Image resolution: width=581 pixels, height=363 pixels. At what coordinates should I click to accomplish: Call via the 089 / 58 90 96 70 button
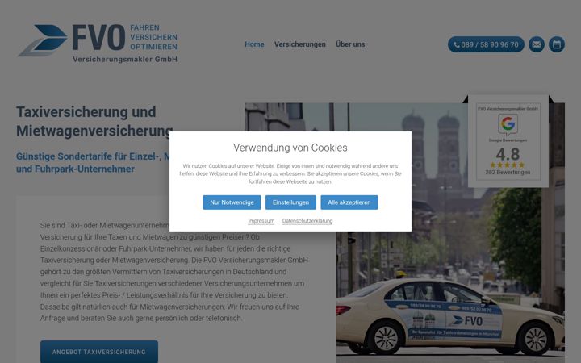point(486,44)
